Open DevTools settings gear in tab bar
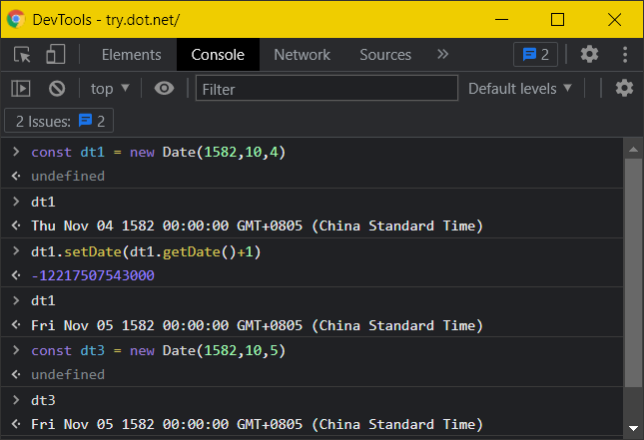The image size is (644, 440). tap(589, 54)
